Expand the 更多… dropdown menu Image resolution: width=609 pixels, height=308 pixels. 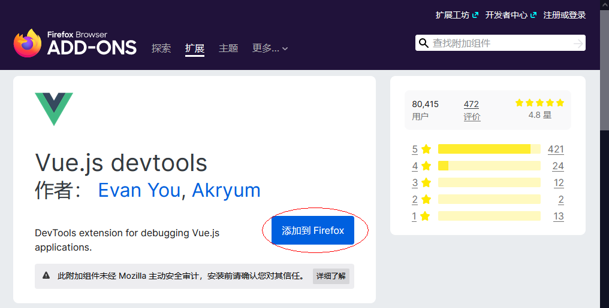270,48
